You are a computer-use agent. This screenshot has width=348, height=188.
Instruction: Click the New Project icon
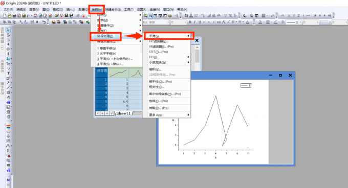[x=5, y=15]
